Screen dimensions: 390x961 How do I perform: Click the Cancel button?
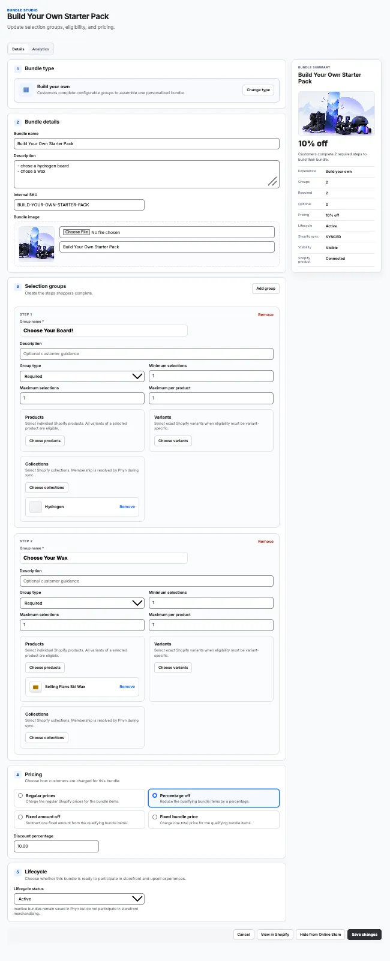coord(244,935)
